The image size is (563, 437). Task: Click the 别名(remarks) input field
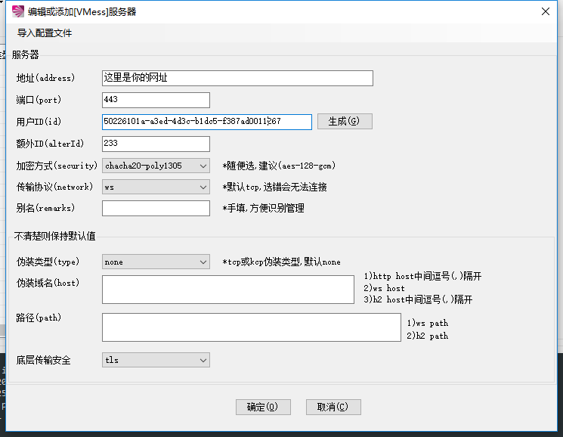click(156, 208)
